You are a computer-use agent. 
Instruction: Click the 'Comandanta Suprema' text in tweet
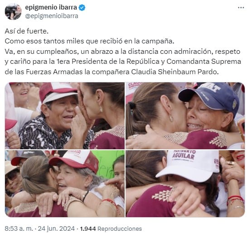pos(204,62)
